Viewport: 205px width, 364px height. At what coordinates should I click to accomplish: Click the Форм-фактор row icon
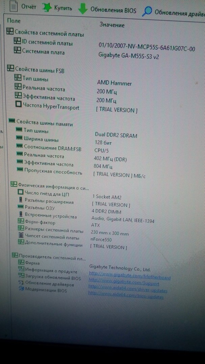[x=21, y=221]
